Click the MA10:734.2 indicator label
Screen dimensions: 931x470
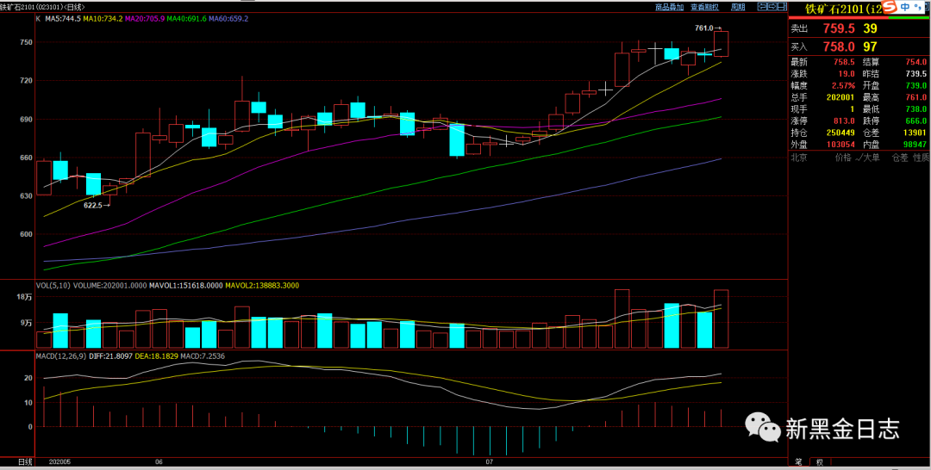pyautogui.click(x=103, y=19)
